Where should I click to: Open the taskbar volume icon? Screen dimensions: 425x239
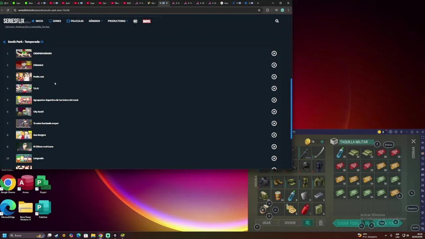click(407, 235)
